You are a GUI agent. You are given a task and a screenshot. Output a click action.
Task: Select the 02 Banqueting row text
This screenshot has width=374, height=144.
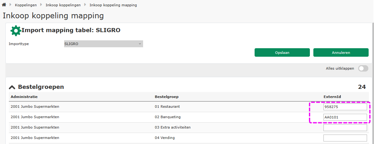[x=168, y=117]
